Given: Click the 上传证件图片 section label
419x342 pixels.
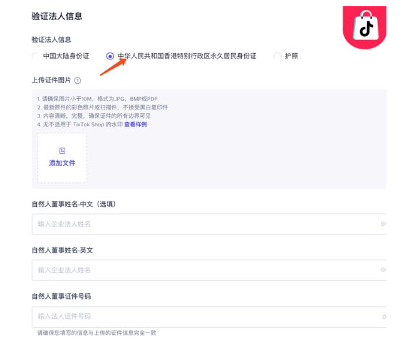Looking at the screenshot, I should pos(51,81).
